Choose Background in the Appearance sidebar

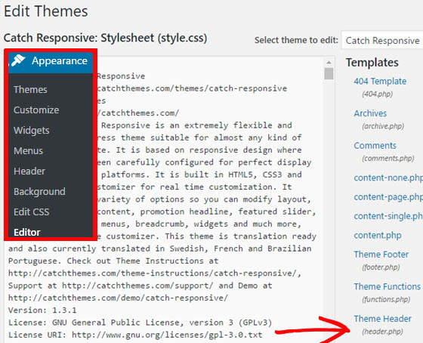point(39,192)
